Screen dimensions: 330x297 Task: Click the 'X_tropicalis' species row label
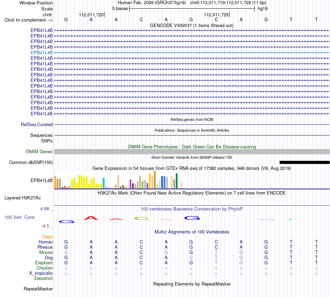coord(41,273)
